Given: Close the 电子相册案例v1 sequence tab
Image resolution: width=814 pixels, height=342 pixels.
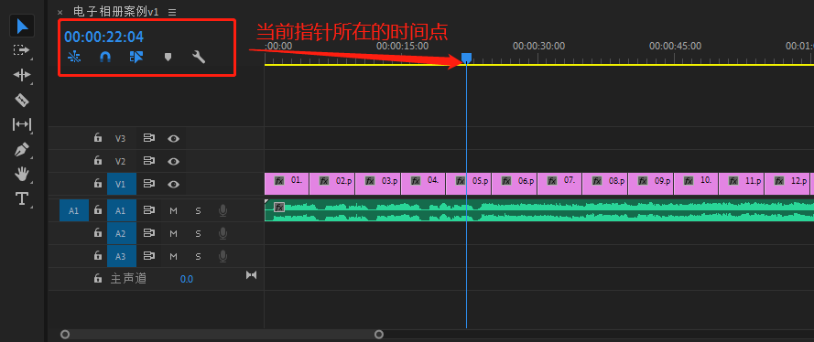Looking at the screenshot, I should [60, 12].
